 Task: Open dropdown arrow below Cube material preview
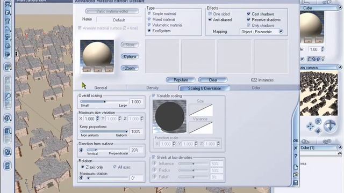302,59
